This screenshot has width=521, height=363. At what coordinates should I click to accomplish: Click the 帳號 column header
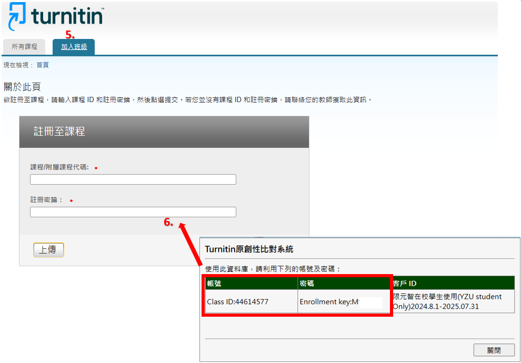point(252,283)
